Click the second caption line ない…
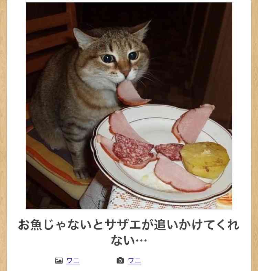The width and height of the screenshot is (258, 271). tap(129, 240)
